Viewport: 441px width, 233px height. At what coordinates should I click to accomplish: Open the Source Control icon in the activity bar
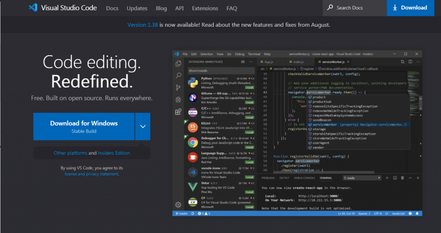(x=178, y=87)
